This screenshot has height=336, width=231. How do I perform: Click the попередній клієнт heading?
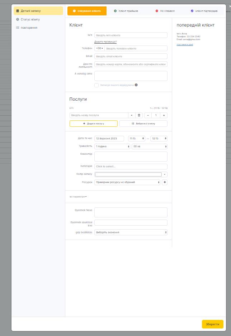pyautogui.click(x=195, y=25)
